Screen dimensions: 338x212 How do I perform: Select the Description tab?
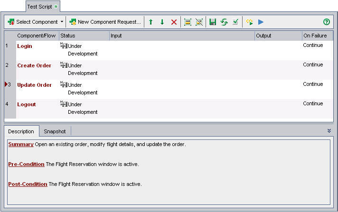click(21, 131)
